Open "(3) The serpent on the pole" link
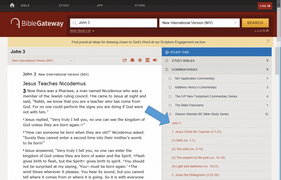This screenshot has height=180, width=281. click(x=199, y=158)
